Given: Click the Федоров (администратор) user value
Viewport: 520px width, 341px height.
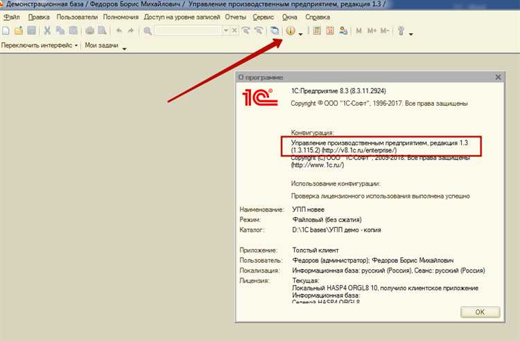Looking at the screenshot, I should (x=373, y=260).
